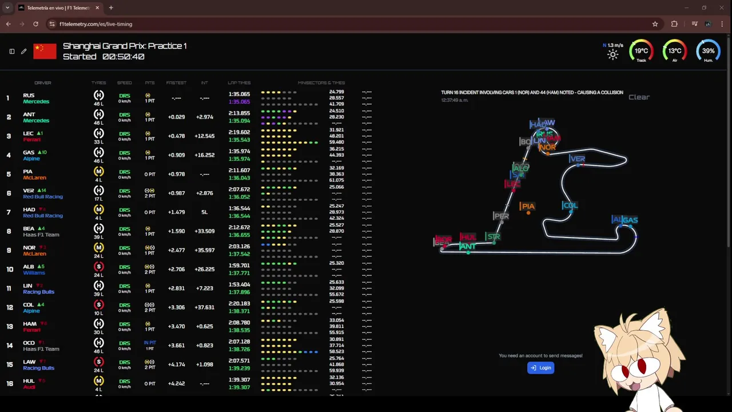This screenshot has width=732, height=412.
Task: Click the 5L interval in HAD row
Action: coord(204,212)
